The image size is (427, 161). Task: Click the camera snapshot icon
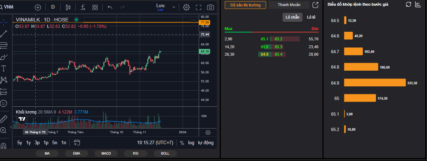211,7
